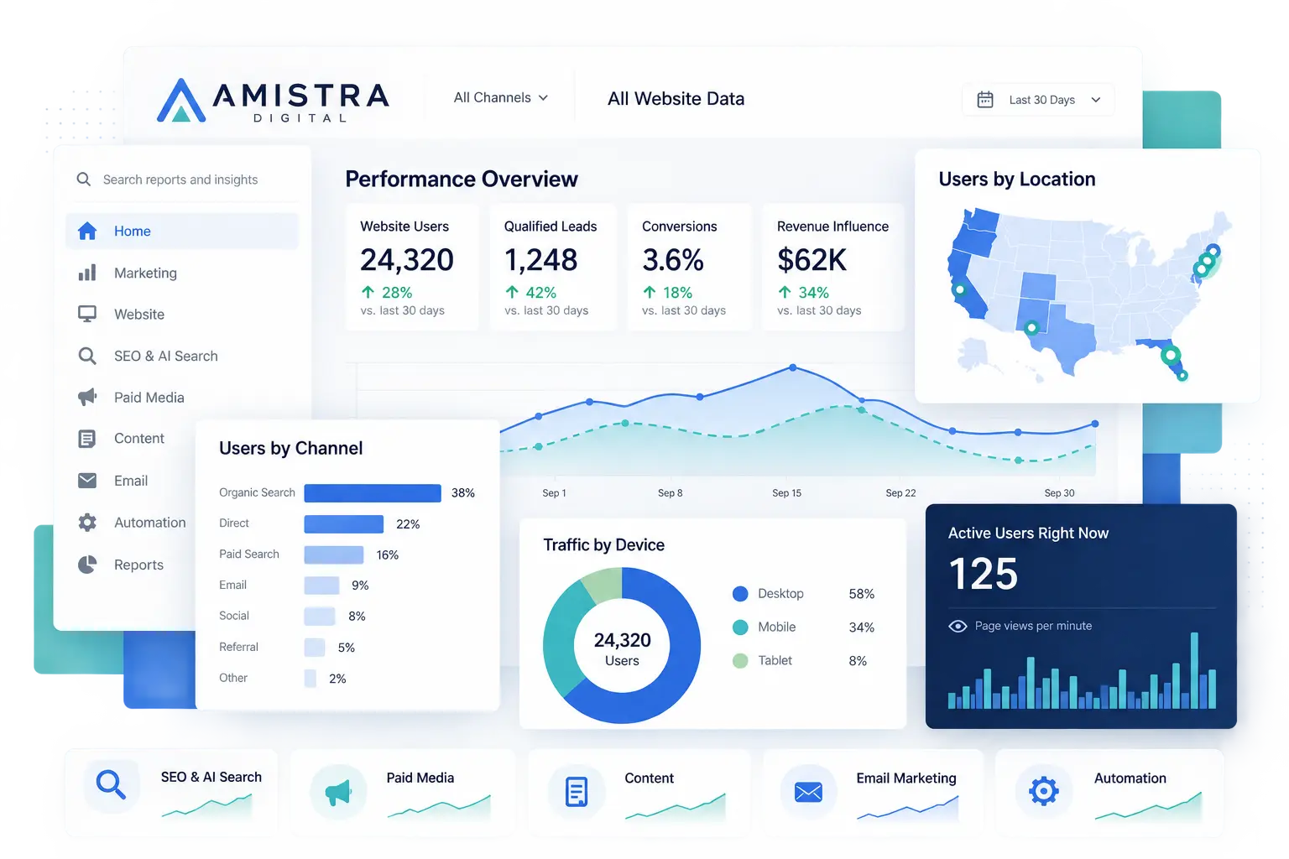The image size is (1289, 859).
Task: Click the California location pin on map
Action: pyautogui.click(x=960, y=290)
